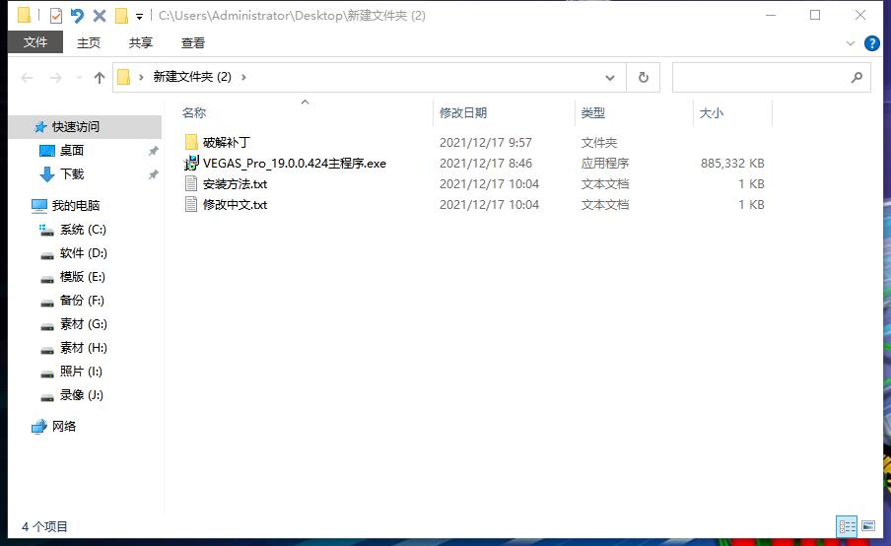This screenshot has width=891, height=546.
Task: Open the Customize Quick Access Toolbar dropdown
Action: point(139,17)
